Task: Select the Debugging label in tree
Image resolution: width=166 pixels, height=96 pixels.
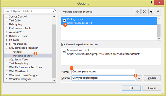Action: click(x=16, y=24)
